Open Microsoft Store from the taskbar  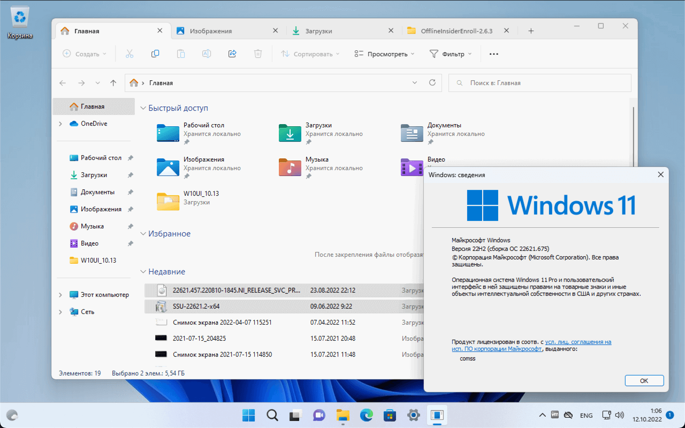390,415
